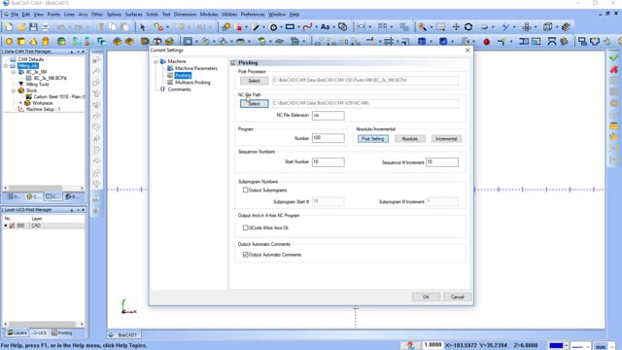
Task: Click the CAM tree horizontal scrollbar
Action: pyautogui.click(x=44, y=188)
